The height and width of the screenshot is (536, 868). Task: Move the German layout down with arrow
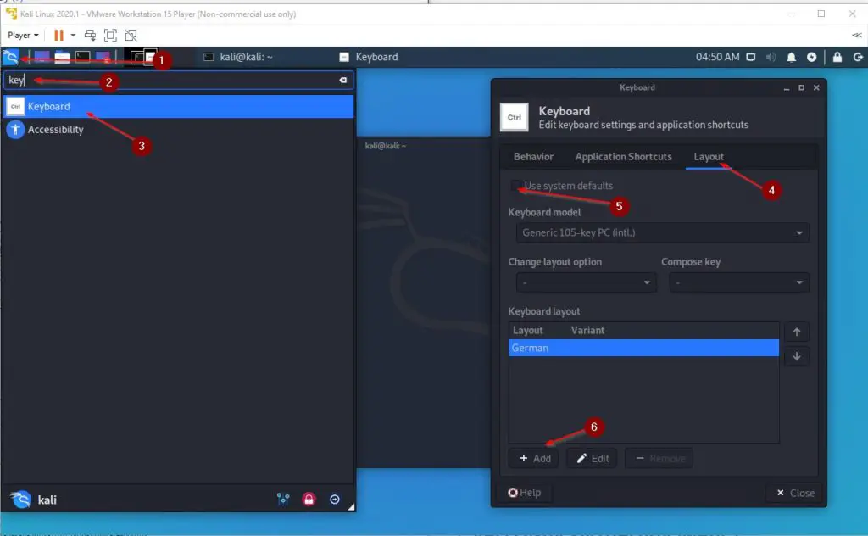coord(797,356)
